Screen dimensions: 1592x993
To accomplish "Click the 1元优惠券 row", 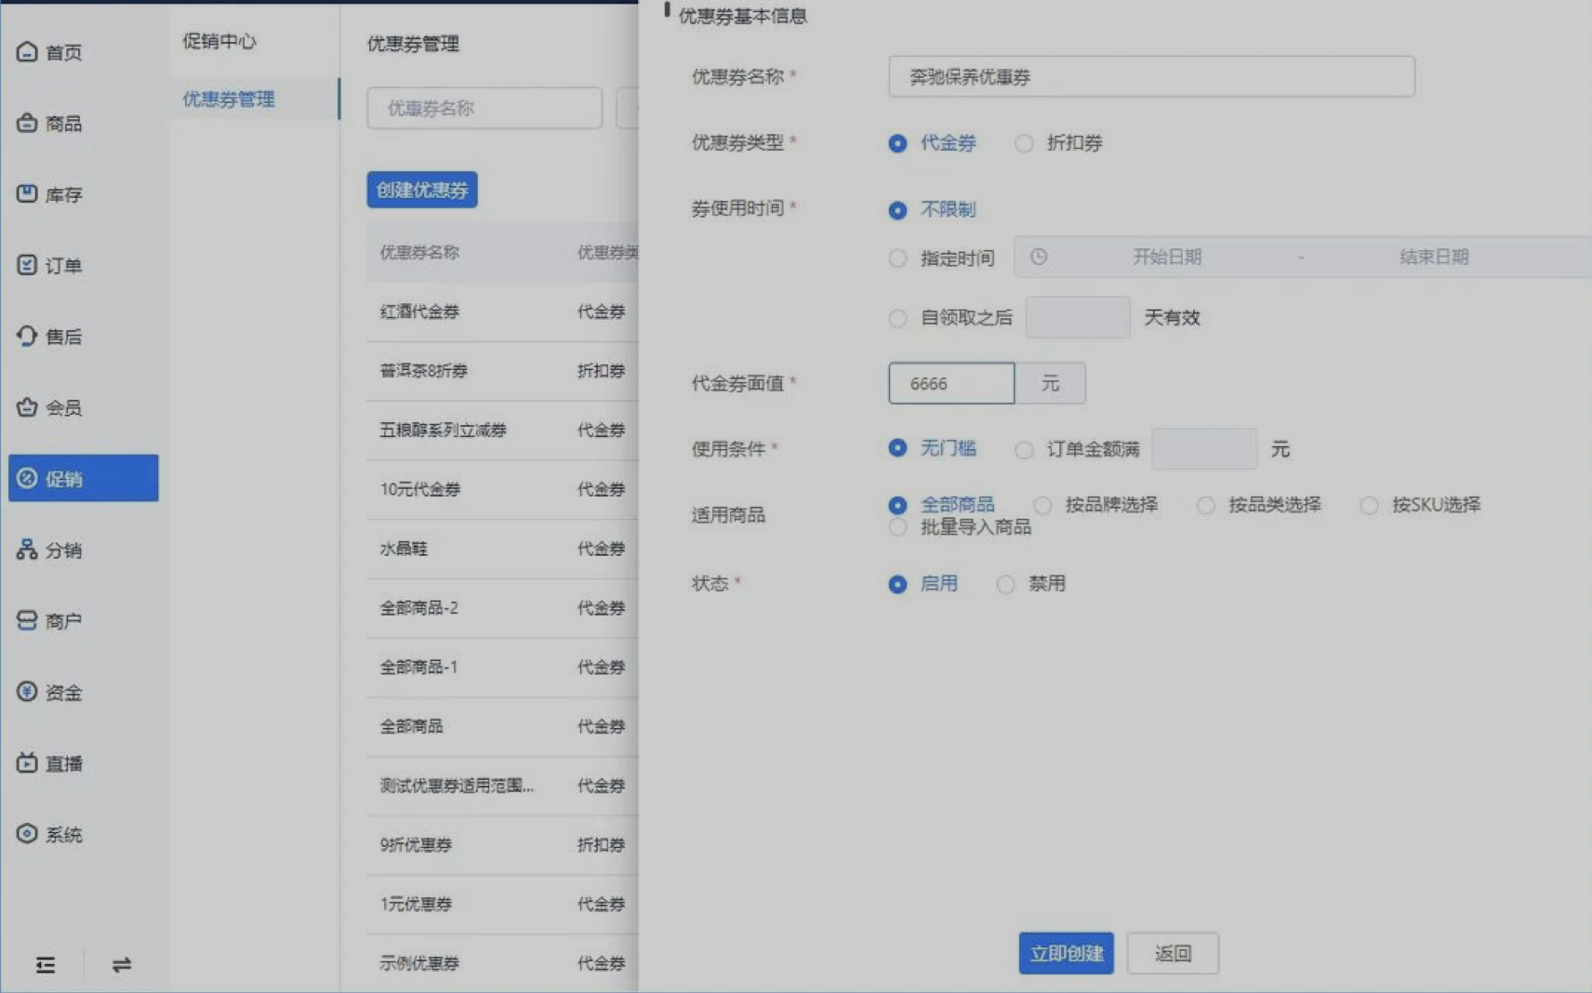I will coord(502,905).
